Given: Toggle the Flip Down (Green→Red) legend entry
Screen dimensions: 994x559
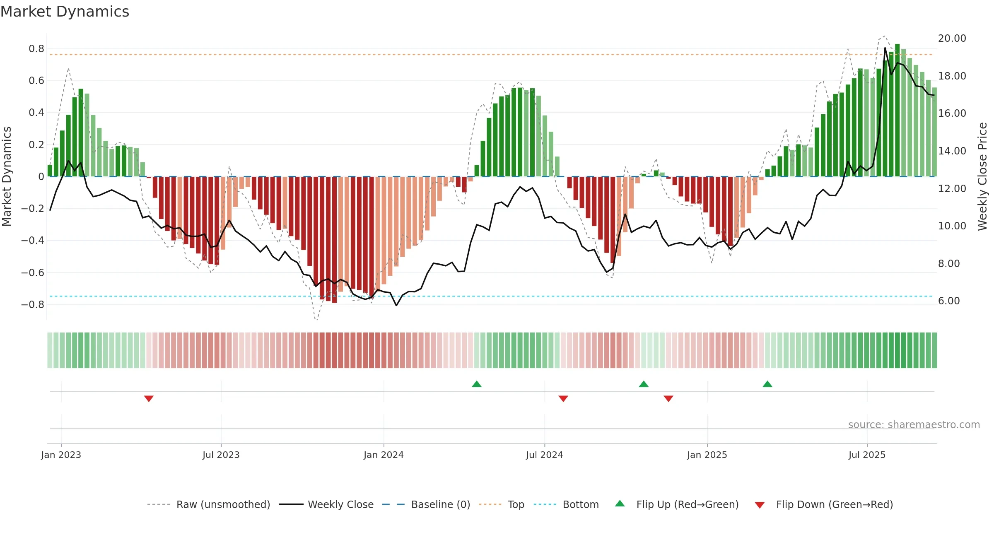Looking at the screenshot, I should (x=824, y=504).
